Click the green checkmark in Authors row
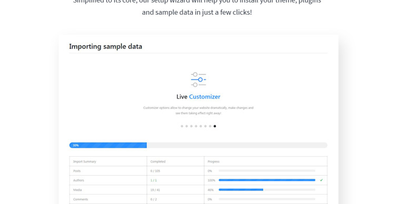 pyautogui.click(x=321, y=180)
